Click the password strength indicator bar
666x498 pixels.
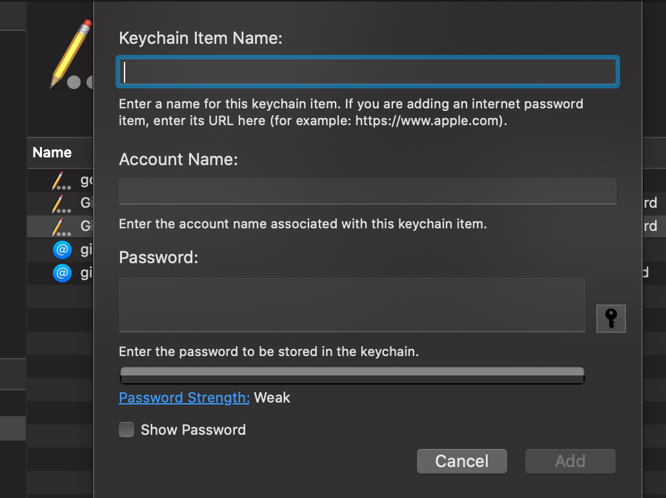coord(352,375)
